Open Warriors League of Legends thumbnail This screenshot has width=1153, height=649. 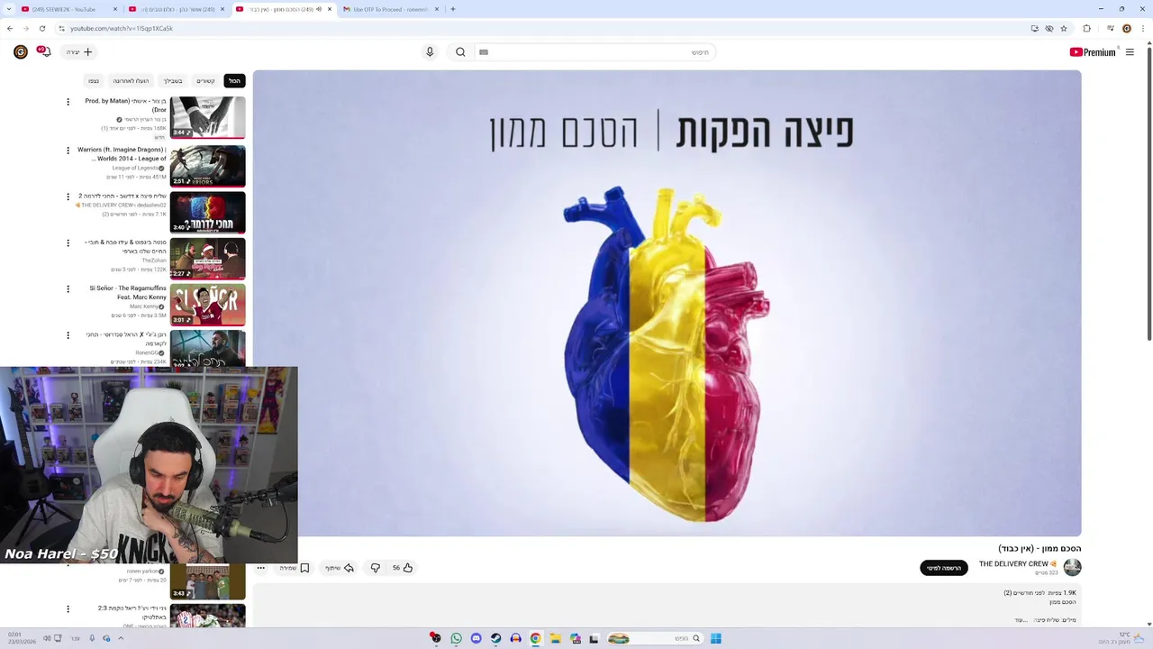(207, 166)
